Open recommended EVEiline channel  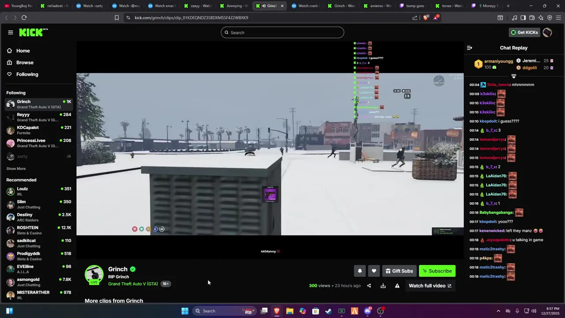(38, 269)
